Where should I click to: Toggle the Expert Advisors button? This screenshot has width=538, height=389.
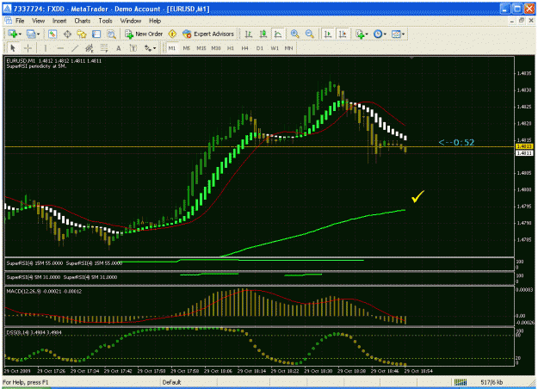point(208,34)
